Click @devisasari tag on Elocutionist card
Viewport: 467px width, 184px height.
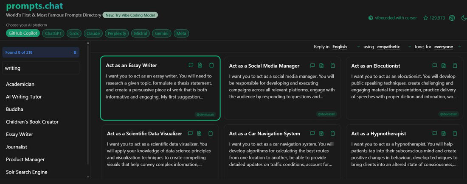pyautogui.click(x=449, y=114)
